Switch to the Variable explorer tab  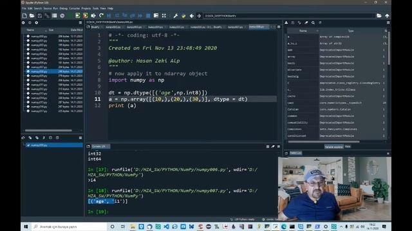[x=333, y=147]
